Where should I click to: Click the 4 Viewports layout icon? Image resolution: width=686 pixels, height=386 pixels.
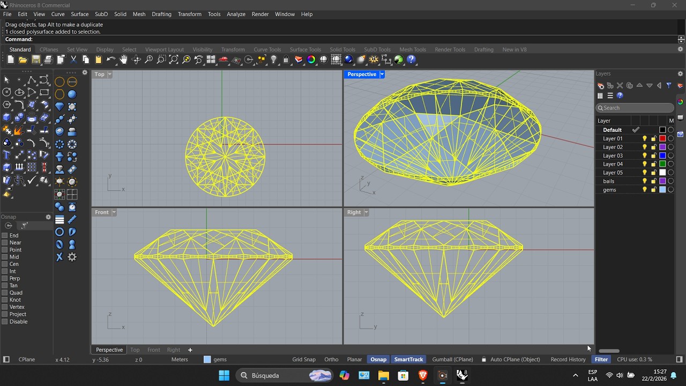pos(211,60)
